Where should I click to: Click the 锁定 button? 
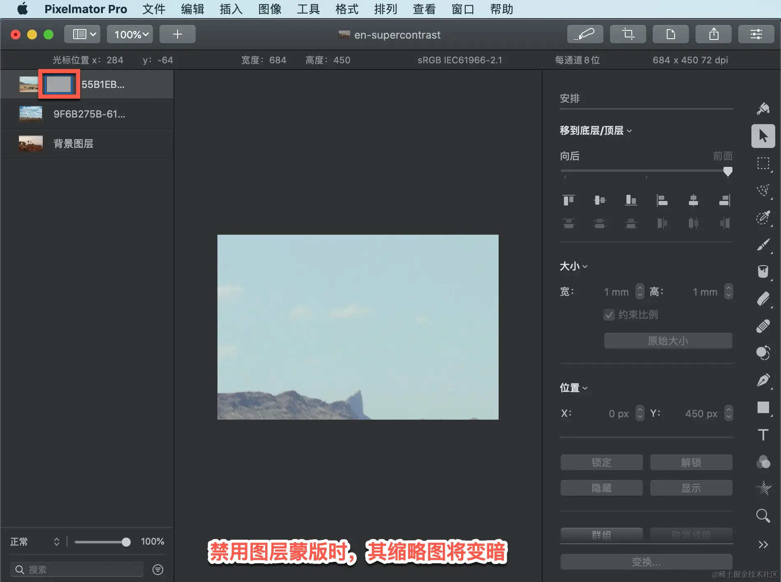click(x=601, y=462)
